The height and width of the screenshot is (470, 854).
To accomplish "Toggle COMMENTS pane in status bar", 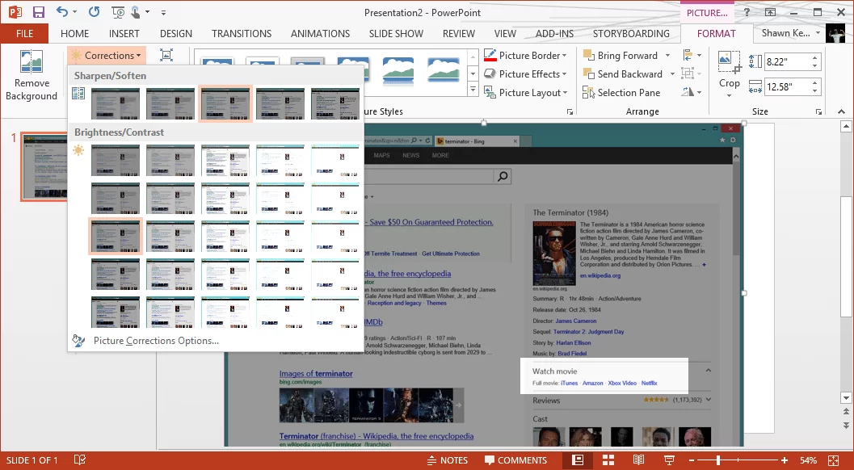I will coord(515,460).
